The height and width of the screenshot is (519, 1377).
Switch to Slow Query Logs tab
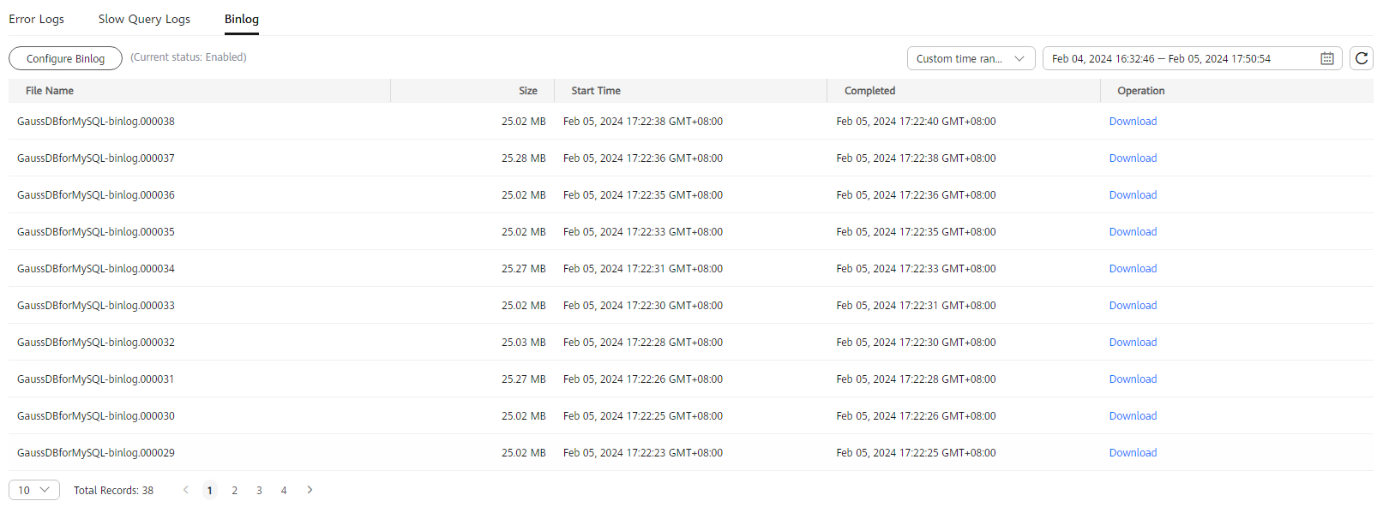pyautogui.click(x=144, y=19)
